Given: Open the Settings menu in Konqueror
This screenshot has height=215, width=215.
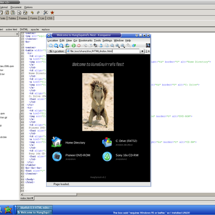Looking at the screenshot, I should tap(107, 40).
